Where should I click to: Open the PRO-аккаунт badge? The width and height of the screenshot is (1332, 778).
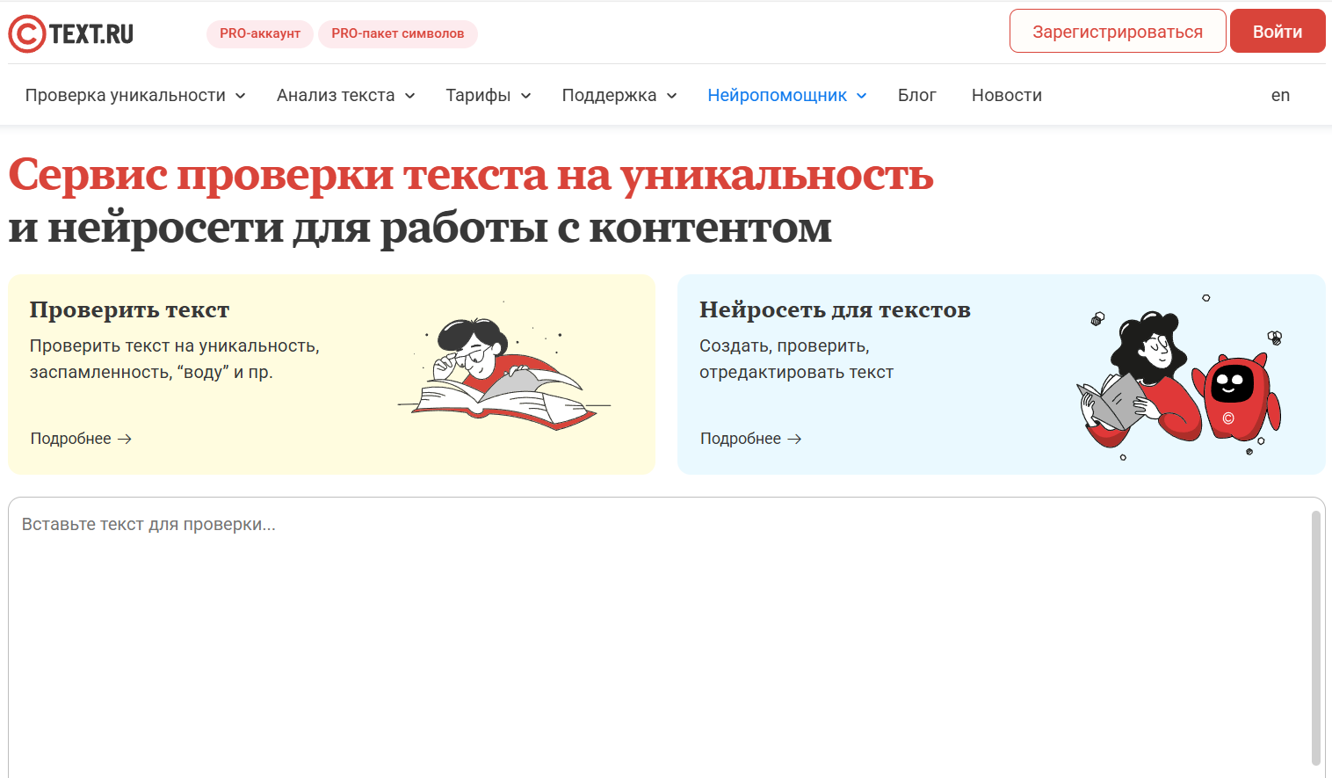point(259,33)
